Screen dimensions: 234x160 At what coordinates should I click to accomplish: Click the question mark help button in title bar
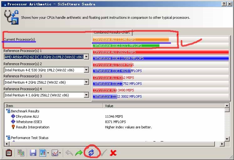pos(224,4)
